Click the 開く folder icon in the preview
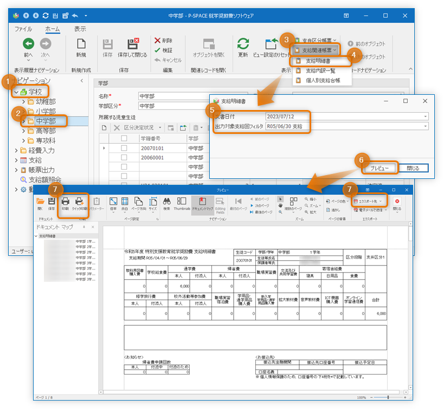444x413 pixels. (x=40, y=201)
